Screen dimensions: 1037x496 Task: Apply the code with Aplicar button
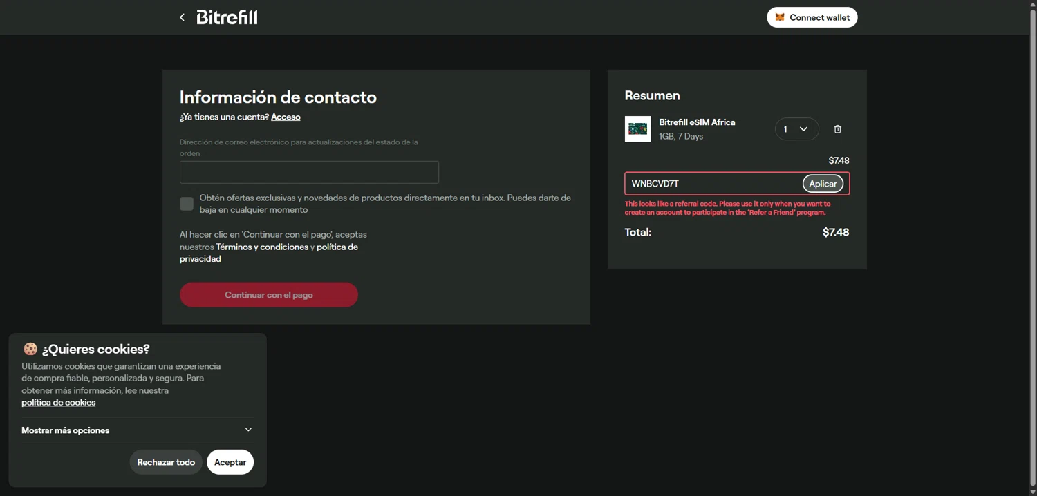point(823,184)
